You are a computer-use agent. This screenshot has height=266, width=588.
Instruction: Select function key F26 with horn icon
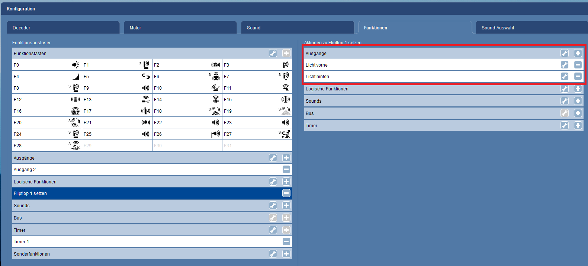187,134
